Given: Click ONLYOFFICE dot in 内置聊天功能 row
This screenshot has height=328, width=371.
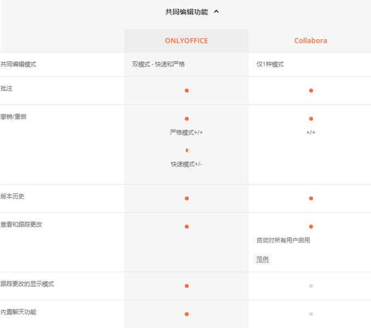Looking at the screenshot, I should (x=187, y=314).
